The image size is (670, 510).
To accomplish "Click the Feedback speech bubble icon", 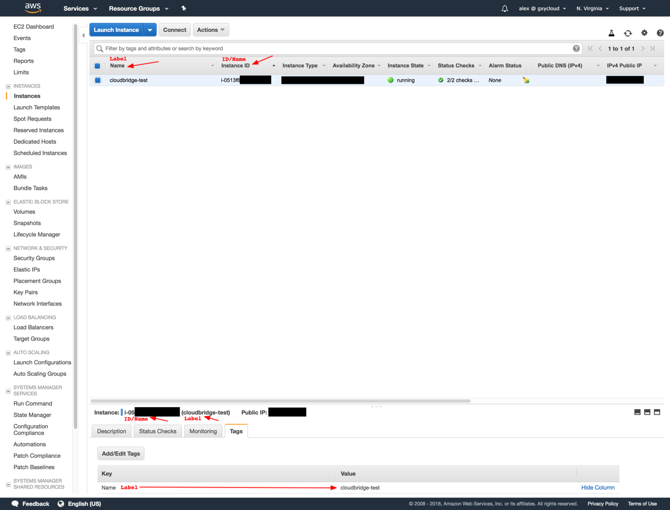I will [15, 504].
